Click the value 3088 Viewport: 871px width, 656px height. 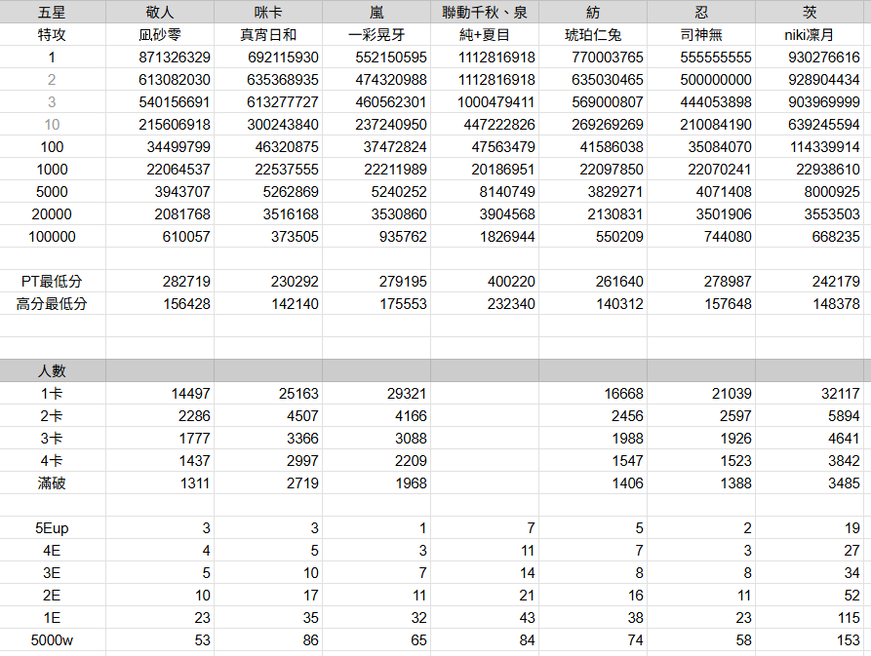click(411, 439)
